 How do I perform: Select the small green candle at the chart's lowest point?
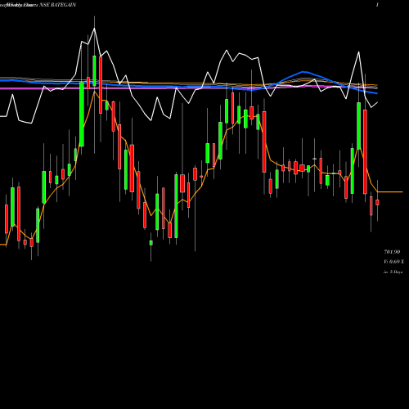151,242
